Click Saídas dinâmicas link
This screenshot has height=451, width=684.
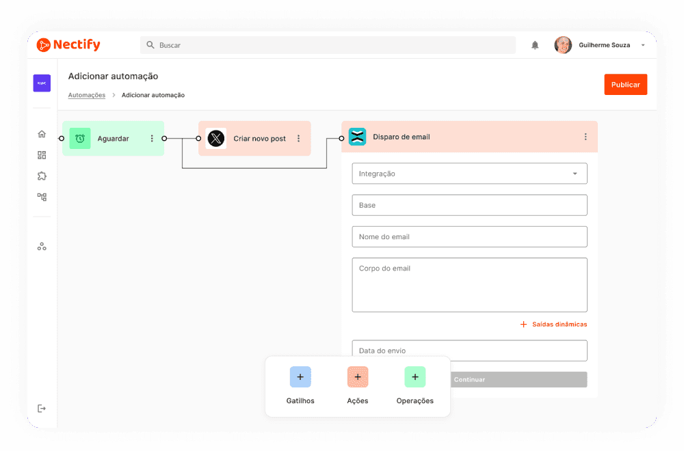pyautogui.click(x=554, y=325)
